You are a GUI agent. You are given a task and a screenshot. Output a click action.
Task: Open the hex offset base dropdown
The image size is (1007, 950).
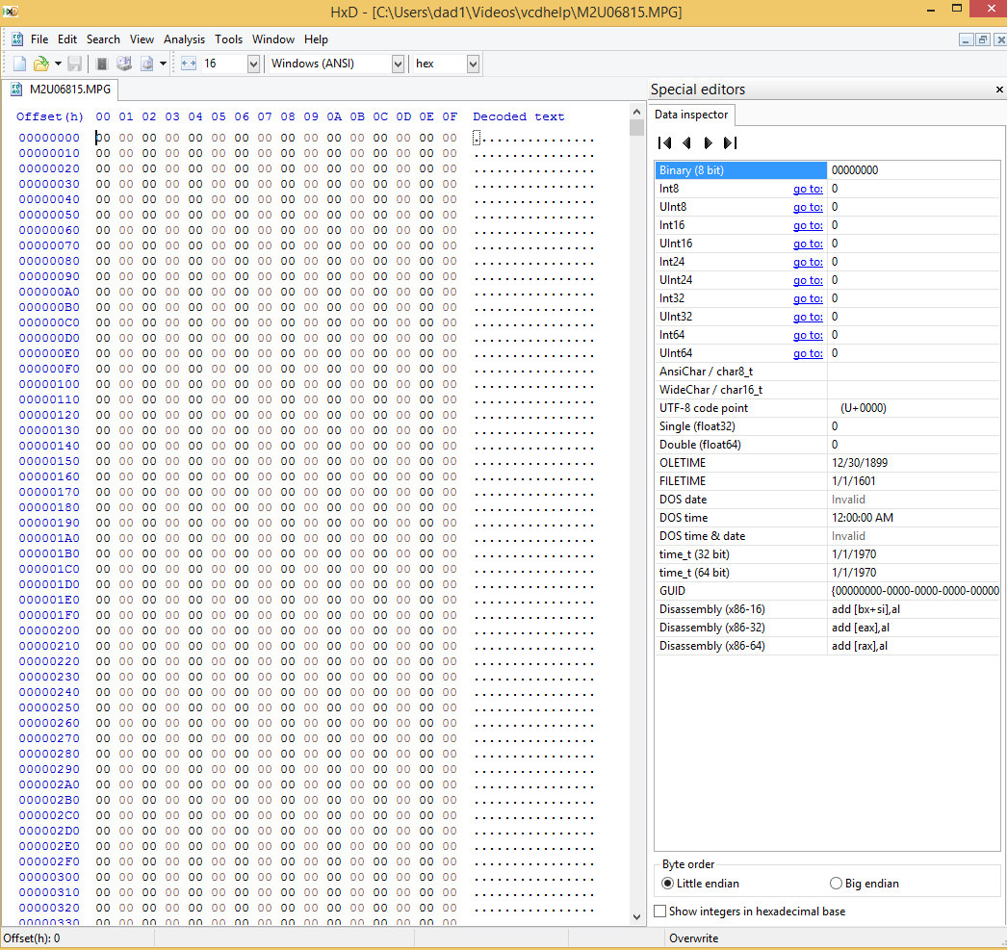[473, 64]
